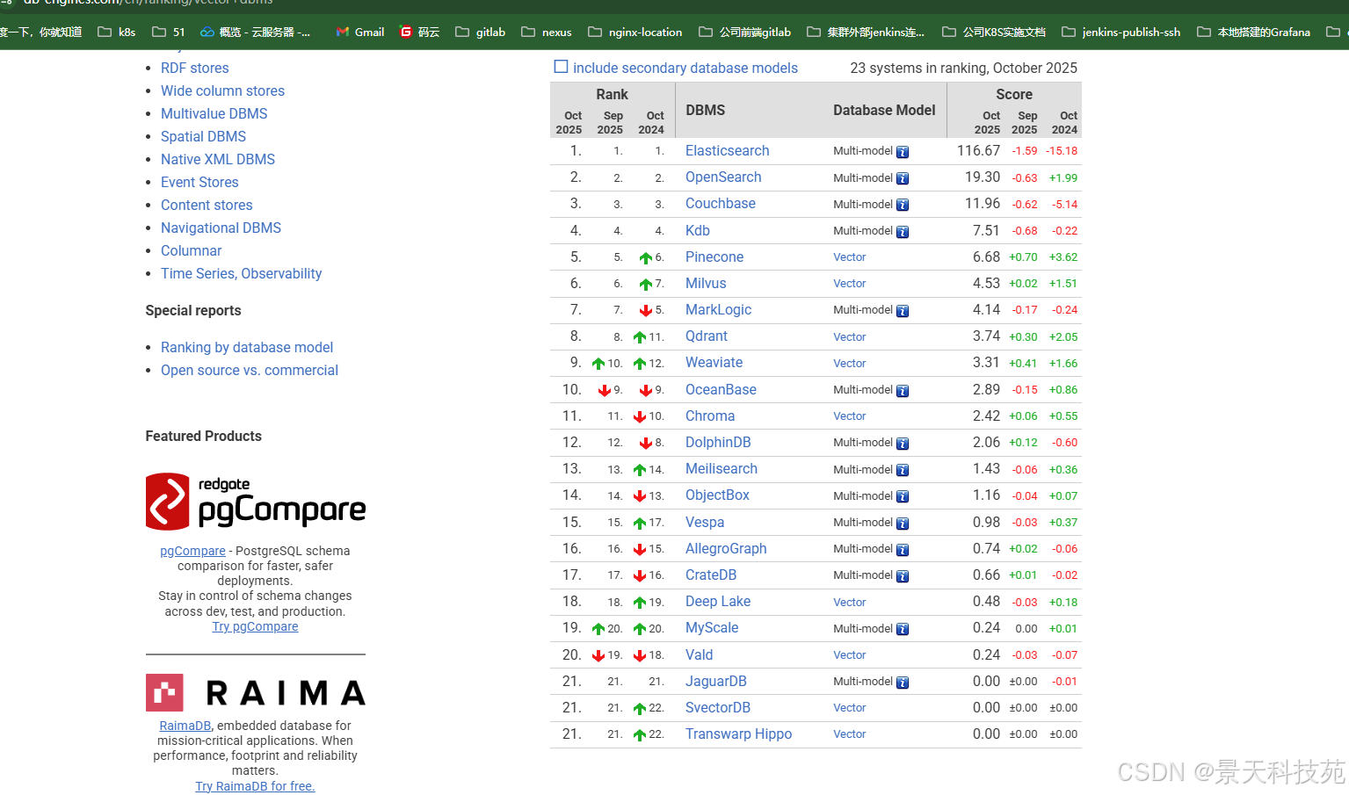Click the '23 systems in ranking, October 2025' text
Image resolution: width=1349 pixels, height=795 pixels.
964,68
